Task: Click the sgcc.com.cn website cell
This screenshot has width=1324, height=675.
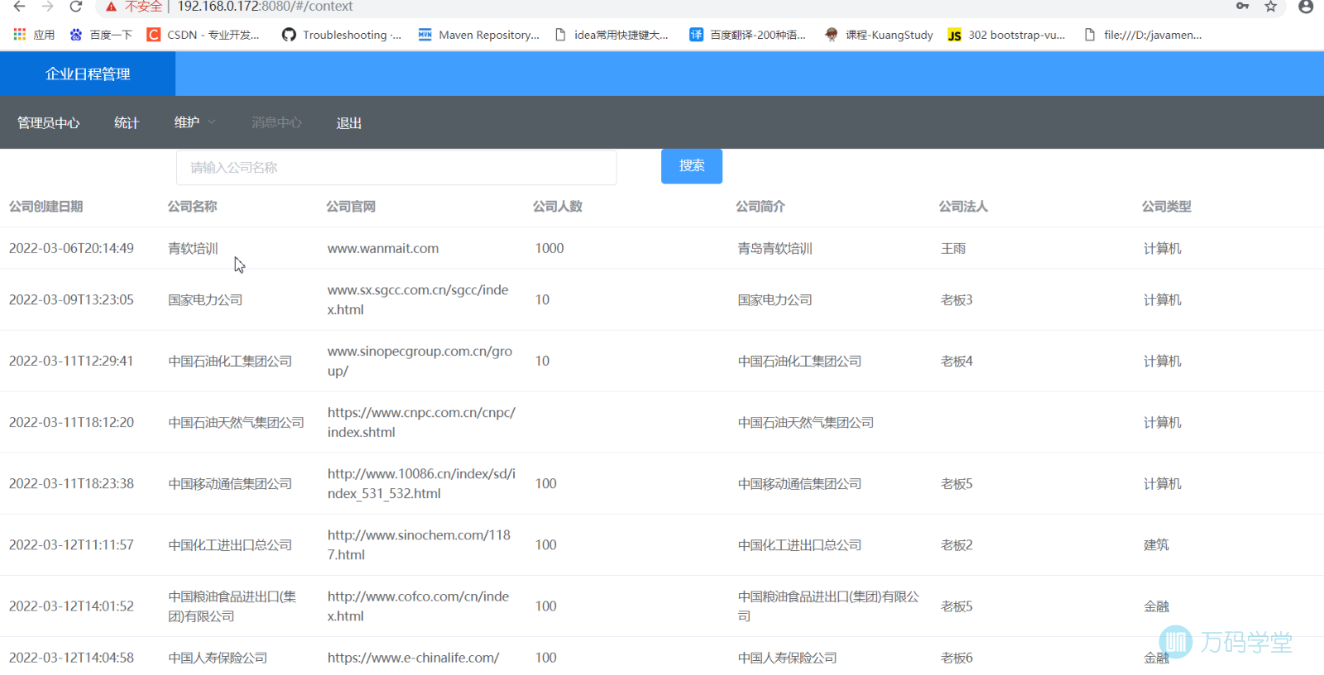Action: (x=418, y=299)
